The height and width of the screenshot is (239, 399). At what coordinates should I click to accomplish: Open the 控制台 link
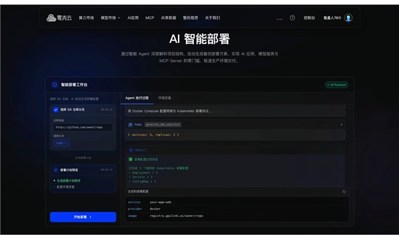point(309,18)
